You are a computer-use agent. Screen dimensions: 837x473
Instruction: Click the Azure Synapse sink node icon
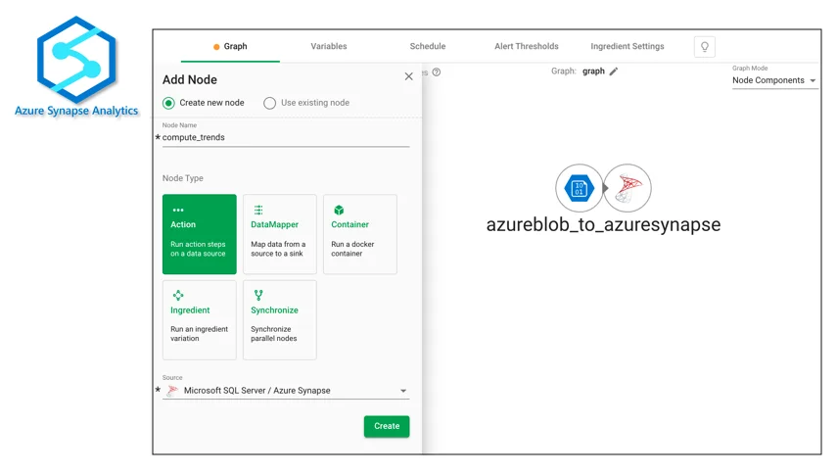coord(628,188)
